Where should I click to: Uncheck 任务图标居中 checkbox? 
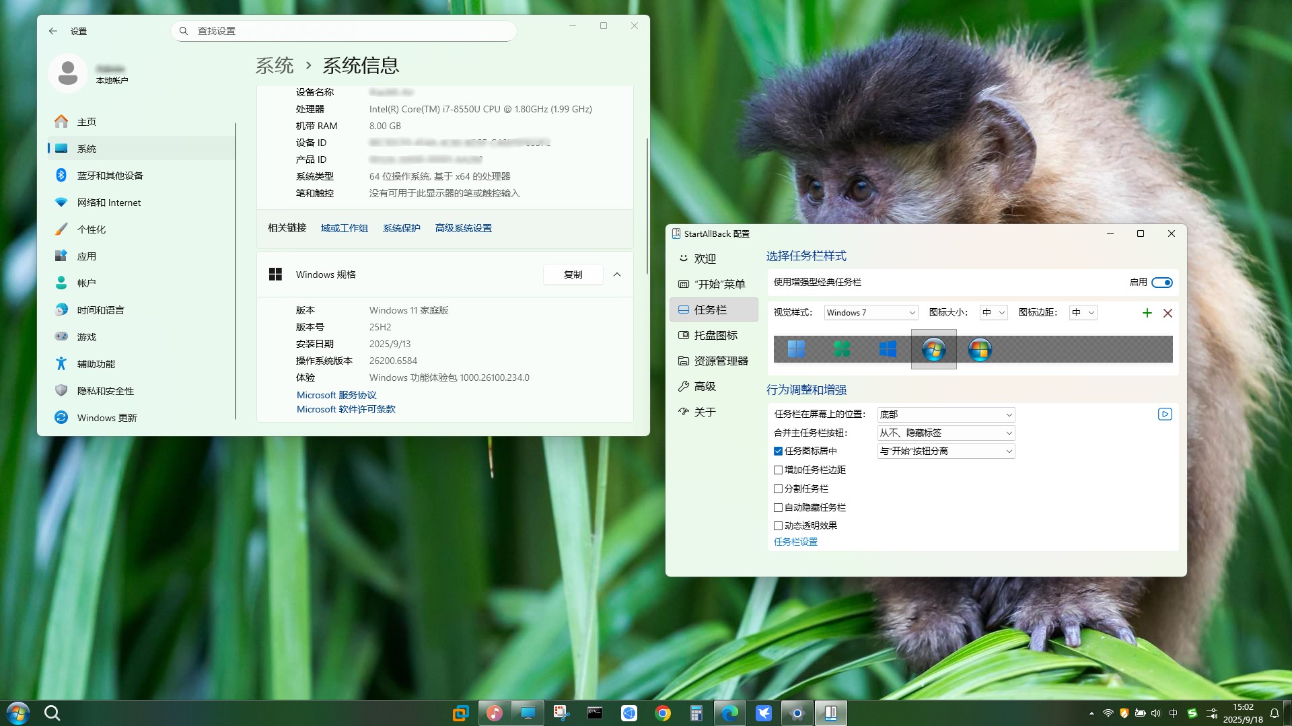(x=778, y=451)
